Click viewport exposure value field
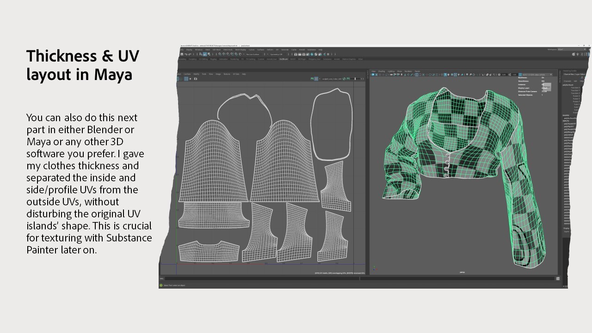 [504, 75]
